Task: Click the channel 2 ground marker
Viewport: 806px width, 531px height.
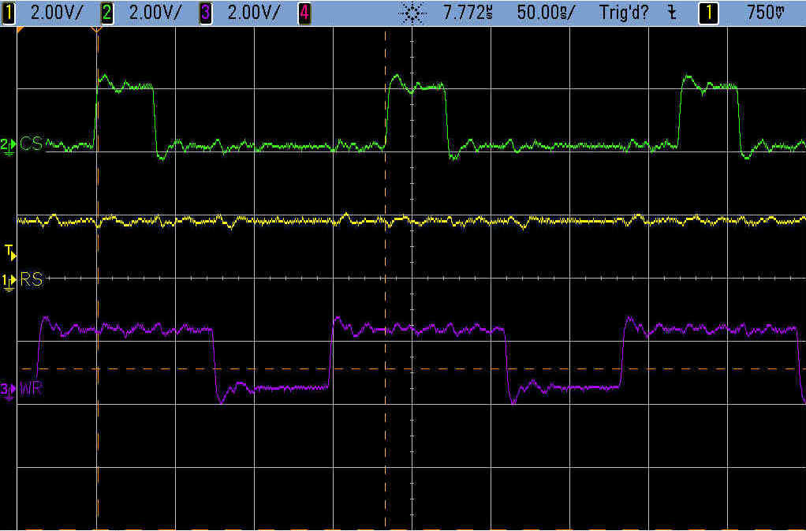Action: (x=9, y=144)
